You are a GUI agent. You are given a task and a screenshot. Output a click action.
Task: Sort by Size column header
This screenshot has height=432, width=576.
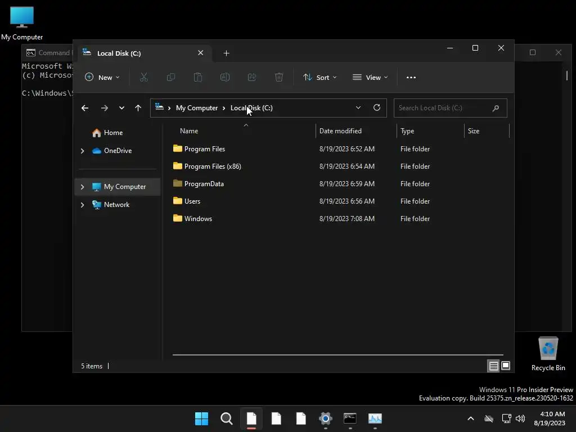point(474,130)
